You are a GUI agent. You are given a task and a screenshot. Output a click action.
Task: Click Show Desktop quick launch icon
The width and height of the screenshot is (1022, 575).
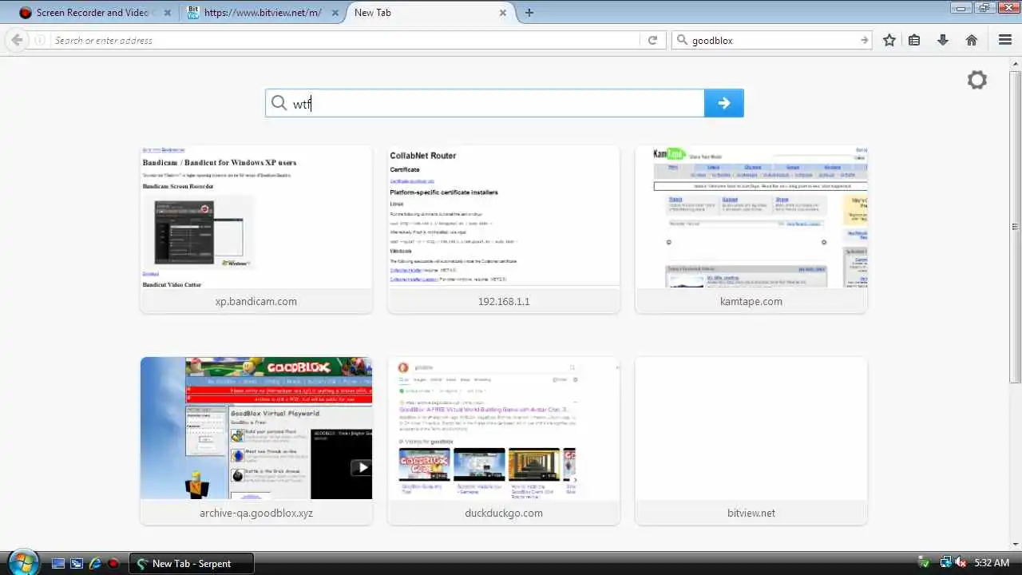58,563
